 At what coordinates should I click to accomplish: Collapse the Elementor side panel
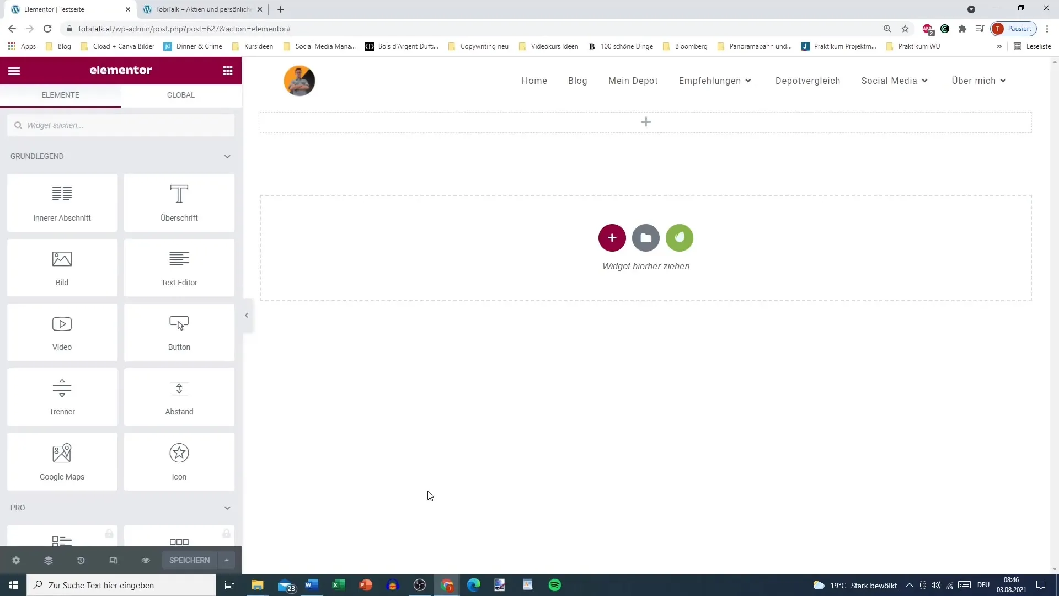[x=247, y=316]
